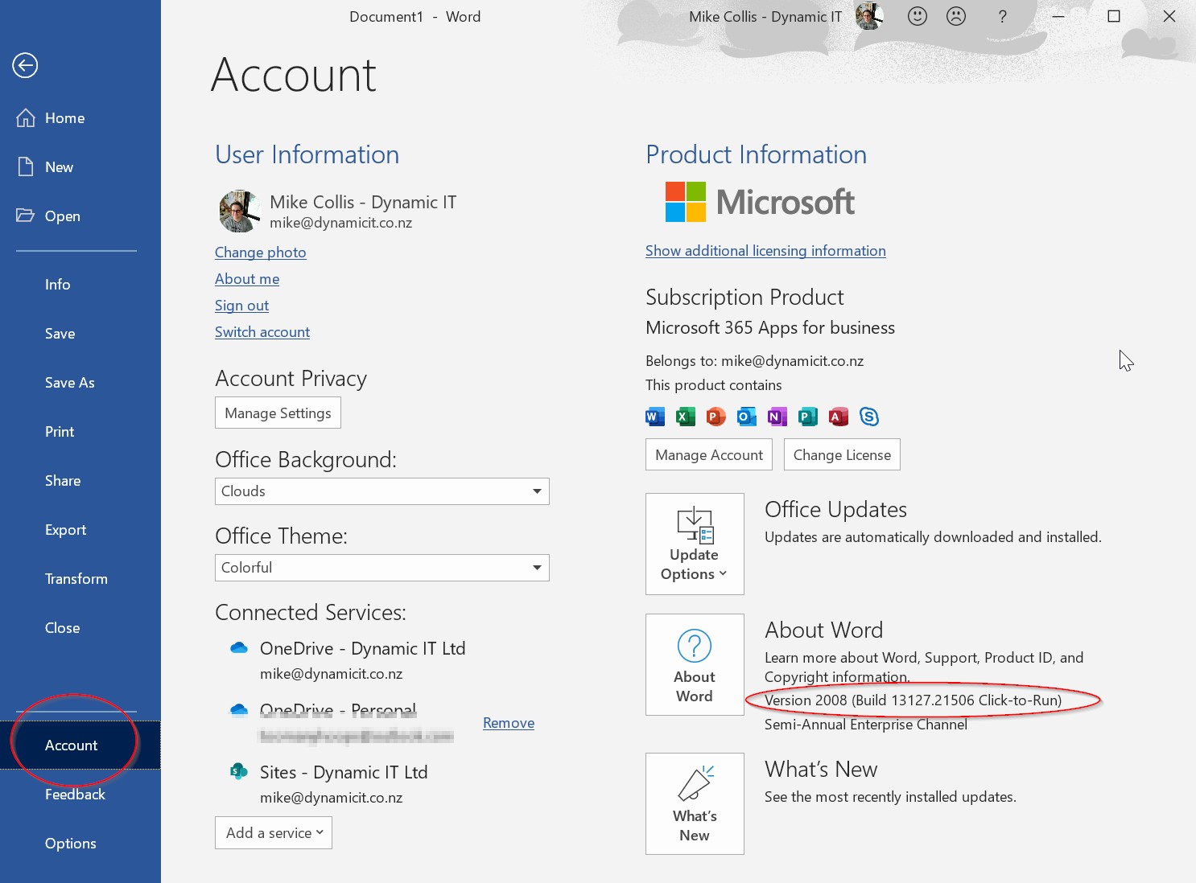Click Semi-Annual Enterprise Channel text

pyautogui.click(x=866, y=725)
